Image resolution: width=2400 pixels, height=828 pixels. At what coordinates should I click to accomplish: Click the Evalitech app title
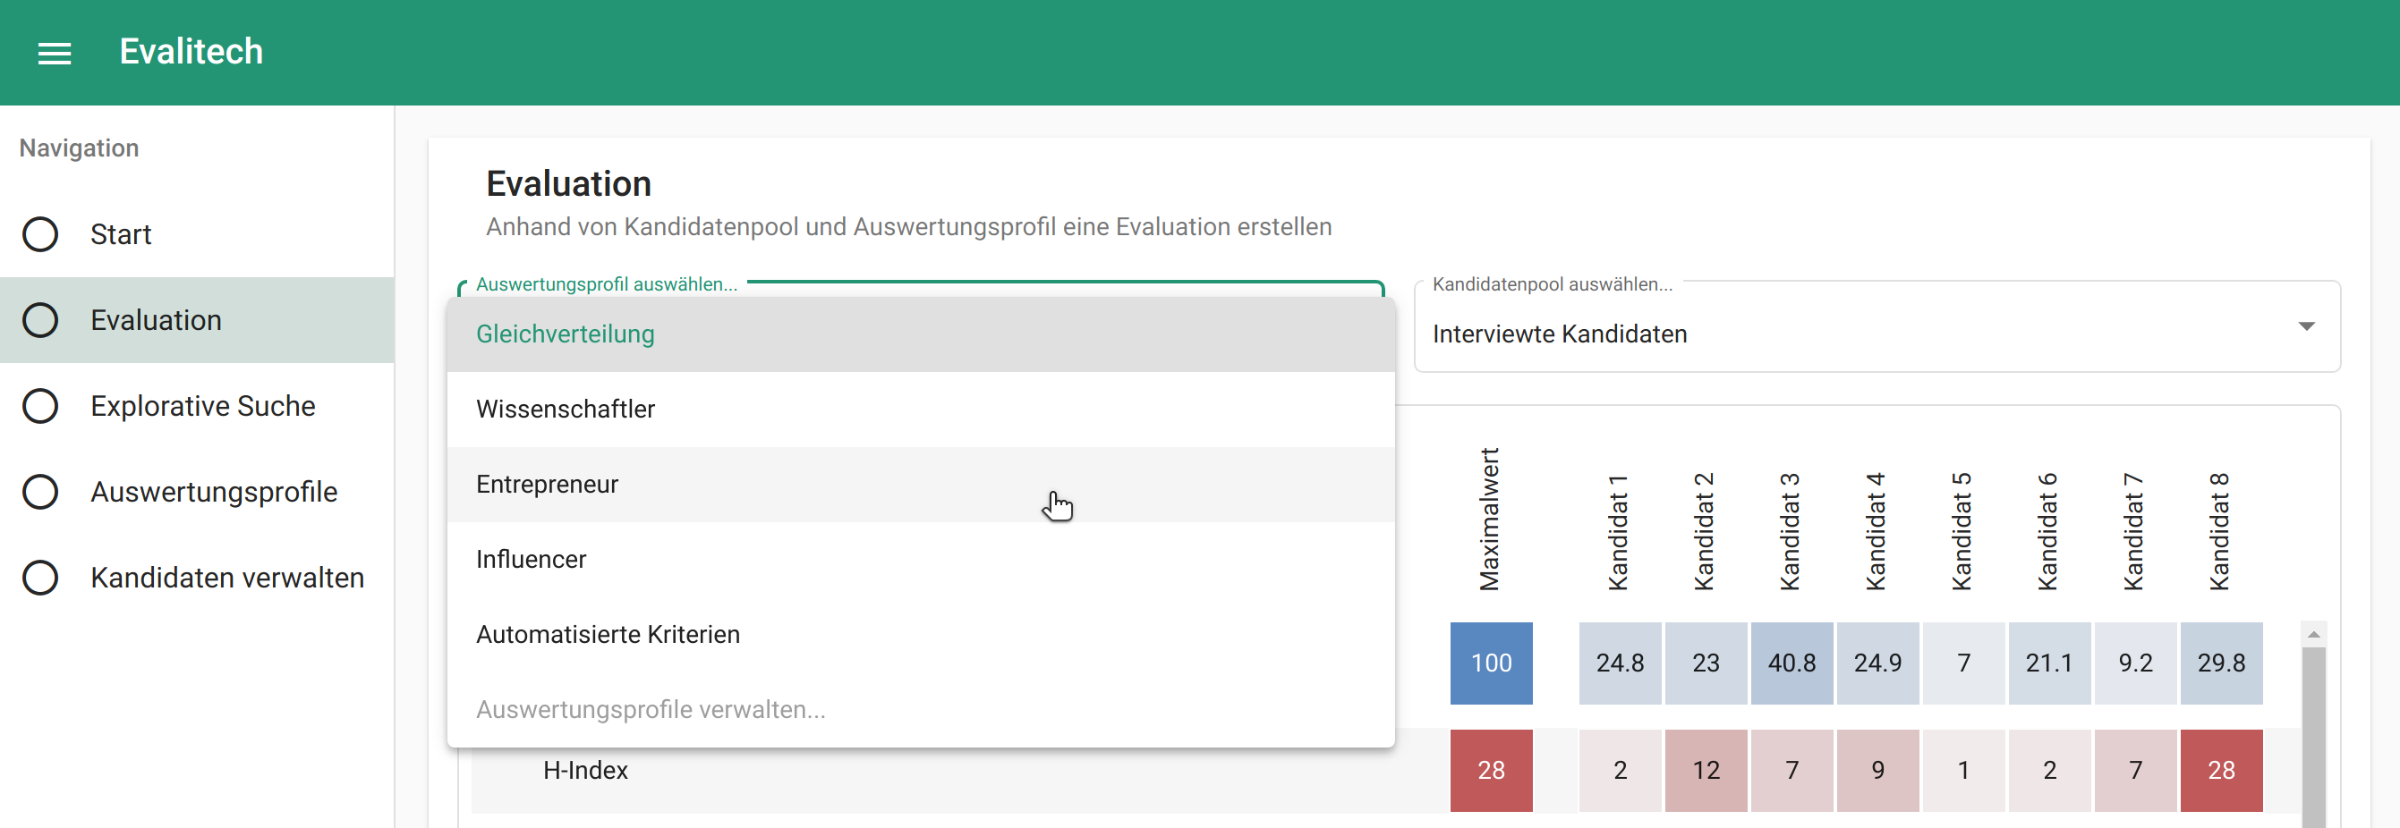(x=191, y=51)
